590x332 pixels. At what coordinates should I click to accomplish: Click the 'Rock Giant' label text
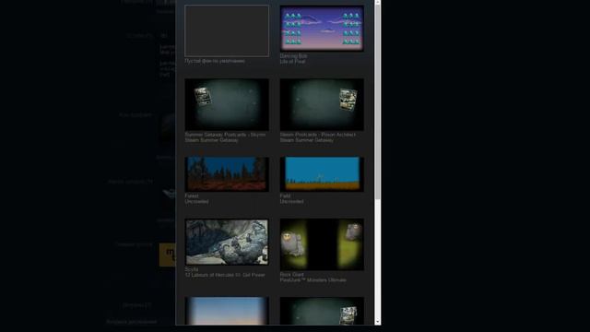(x=291, y=275)
